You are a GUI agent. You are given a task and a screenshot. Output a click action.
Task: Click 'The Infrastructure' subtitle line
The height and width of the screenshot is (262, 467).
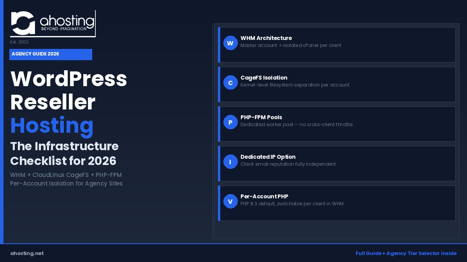click(x=64, y=146)
